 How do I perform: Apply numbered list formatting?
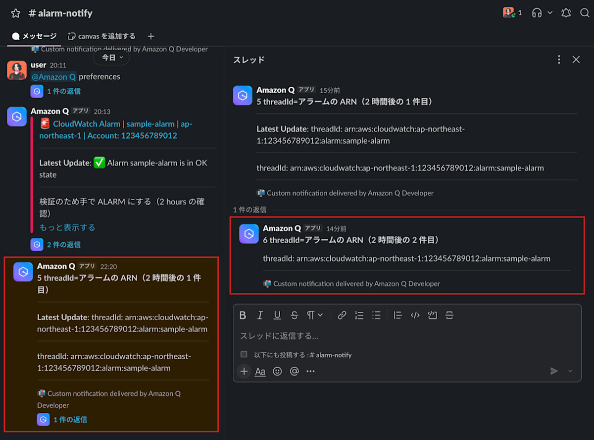359,315
